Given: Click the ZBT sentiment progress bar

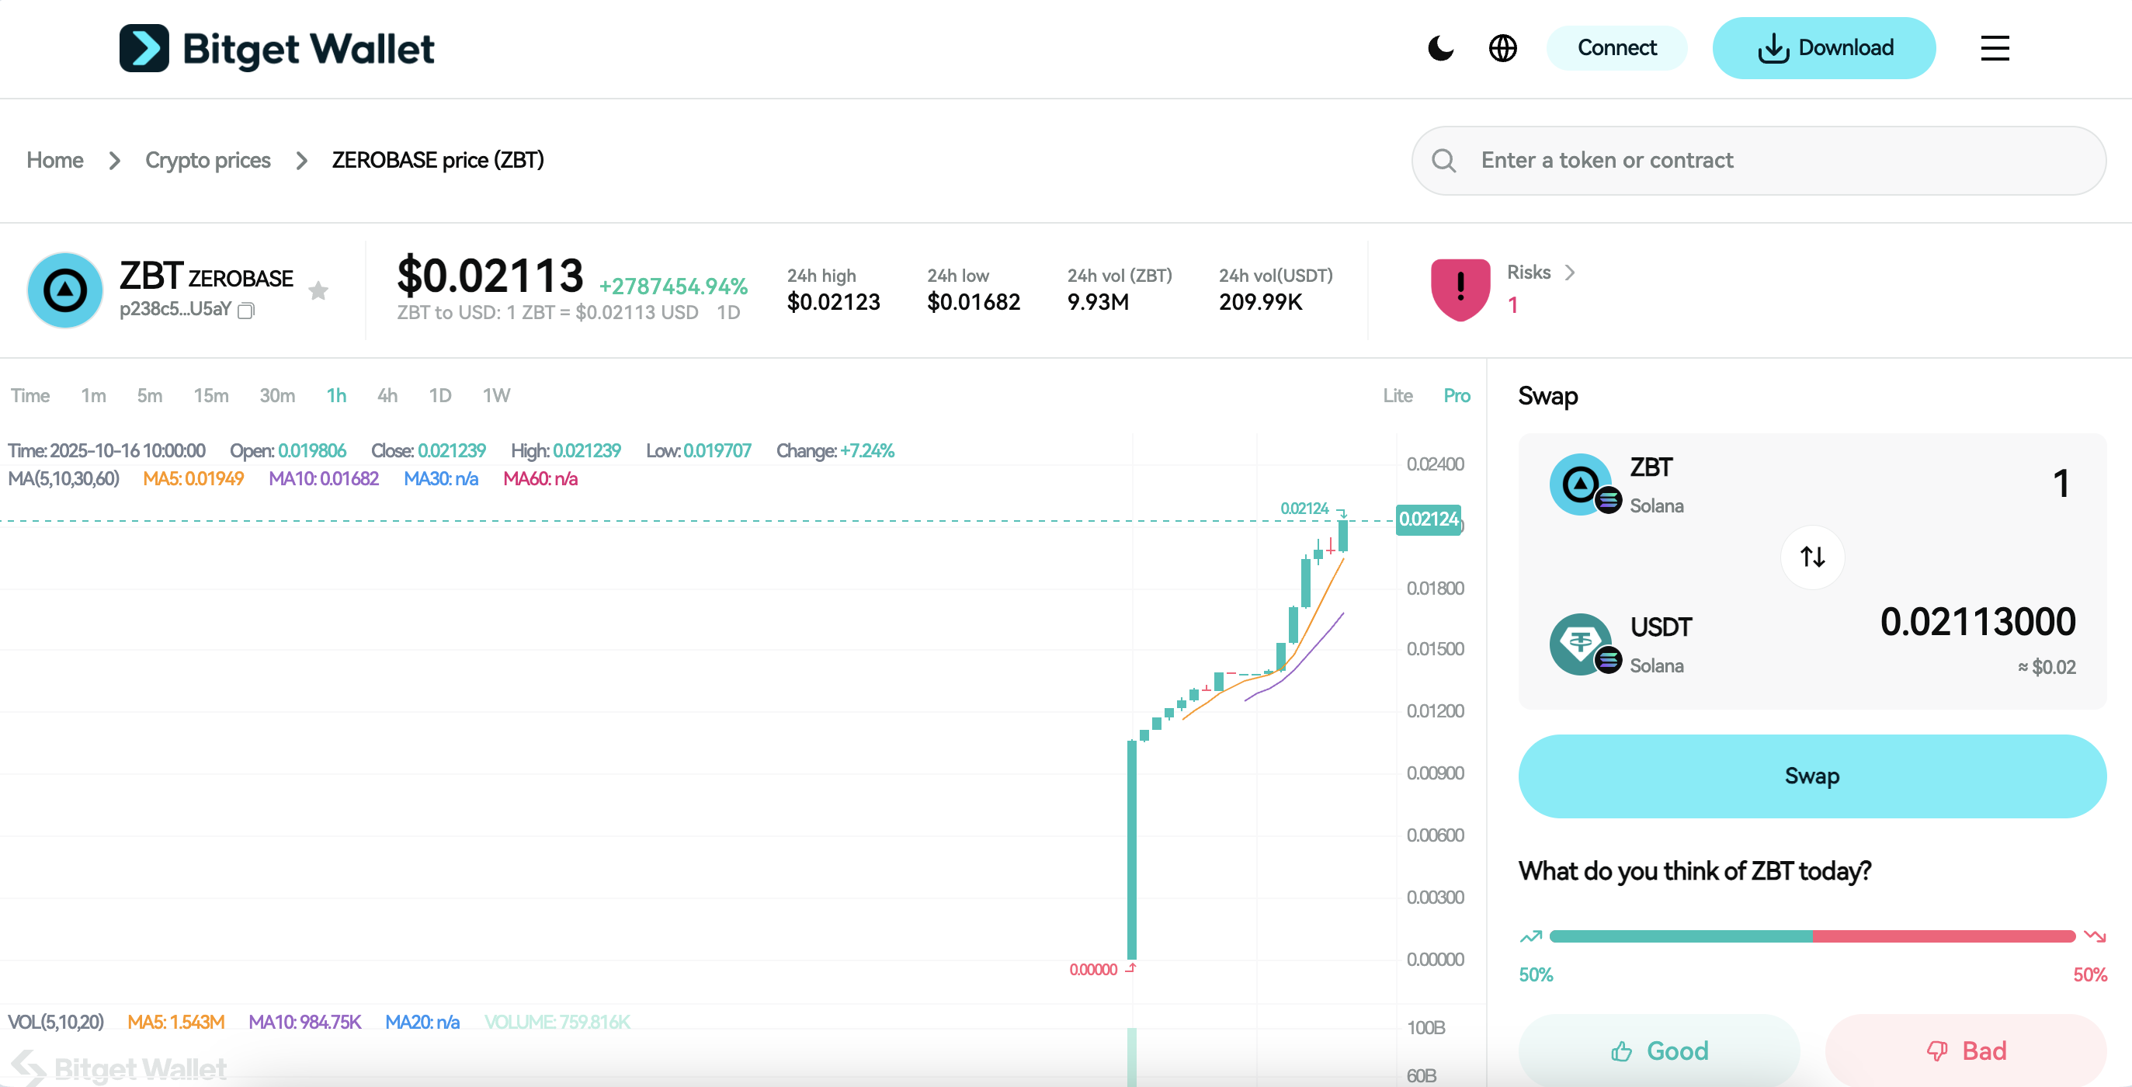Looking at the screenshot, I should tap(1811, 936).
